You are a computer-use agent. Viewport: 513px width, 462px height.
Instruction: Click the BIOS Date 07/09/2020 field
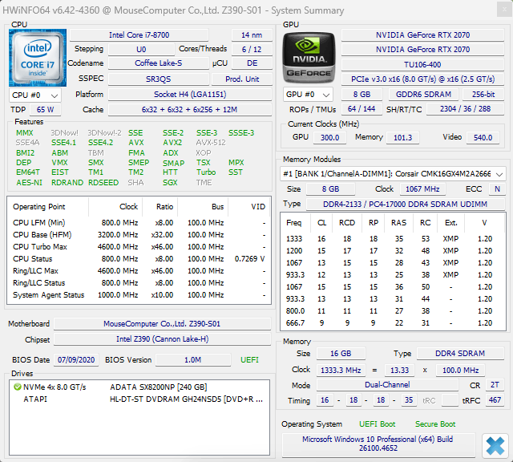[76, 360]
